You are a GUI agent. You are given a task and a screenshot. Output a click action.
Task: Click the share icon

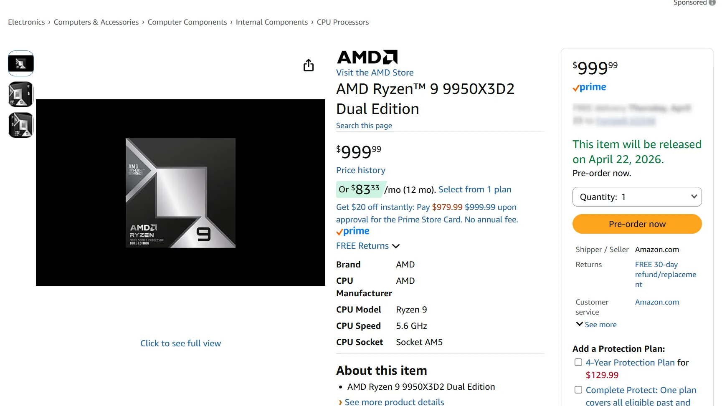point(308,65)
